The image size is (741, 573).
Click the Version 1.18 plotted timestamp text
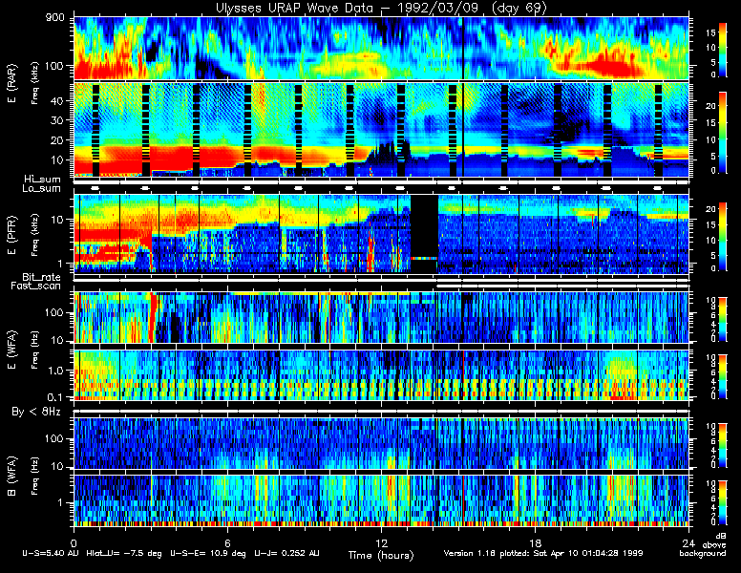[543, 553]
